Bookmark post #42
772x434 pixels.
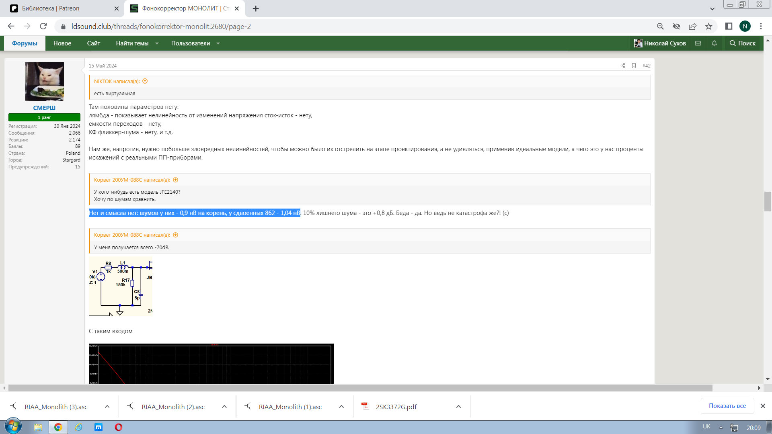tap(634, 66)
